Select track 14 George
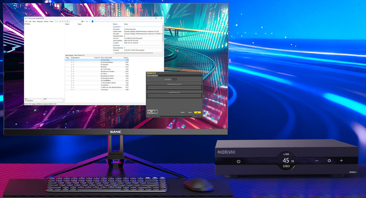The height and width of the screenshot is (198, 366). (x=97, y=90)
